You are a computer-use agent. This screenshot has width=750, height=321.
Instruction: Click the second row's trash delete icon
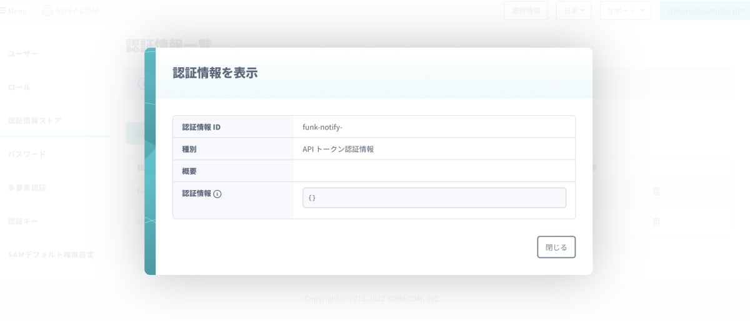coord(656,221)
